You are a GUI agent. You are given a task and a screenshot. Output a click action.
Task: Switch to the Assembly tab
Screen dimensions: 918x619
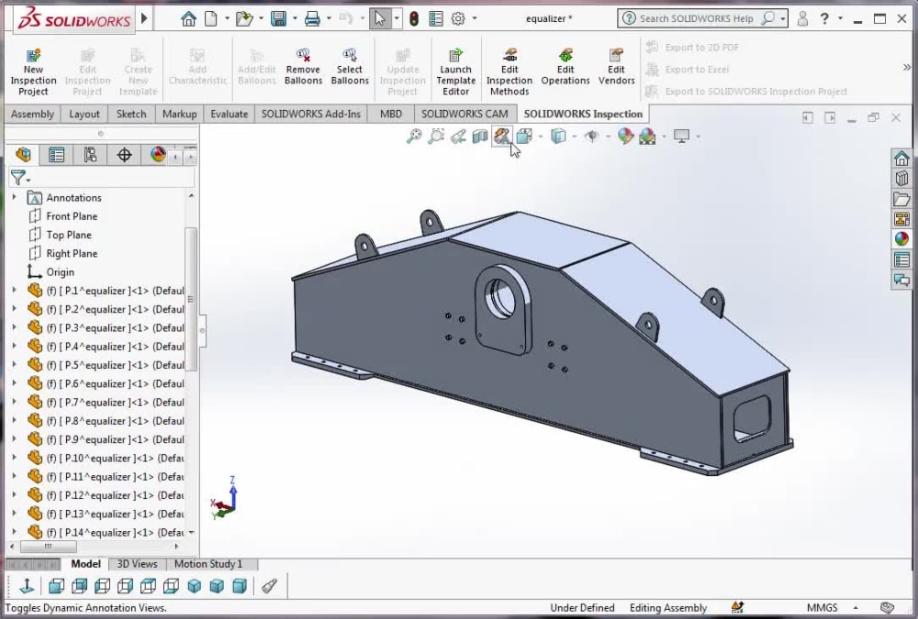point(32,114)
